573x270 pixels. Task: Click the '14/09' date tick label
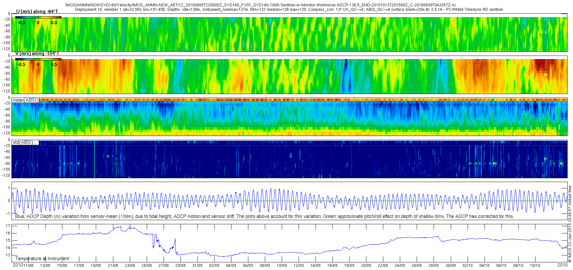315,266
